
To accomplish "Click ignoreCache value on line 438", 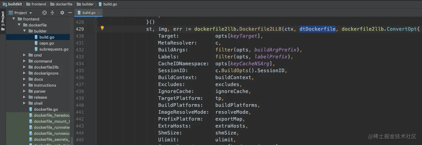I will pyautogui.click(x=232, y=91).
